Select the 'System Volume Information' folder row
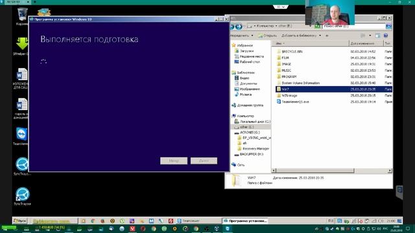The image size is (415, 233). (x=334, y=83)
